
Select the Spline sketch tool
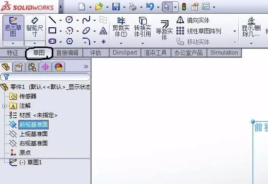click(x=86, y=20)
